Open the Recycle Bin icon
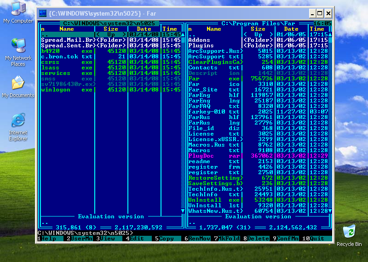The image size is (368, 262). pos(349,235)
